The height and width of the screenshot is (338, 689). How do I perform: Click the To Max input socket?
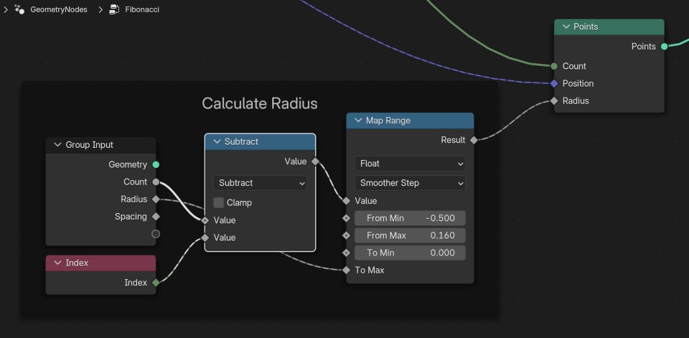[x=346, y=270]
